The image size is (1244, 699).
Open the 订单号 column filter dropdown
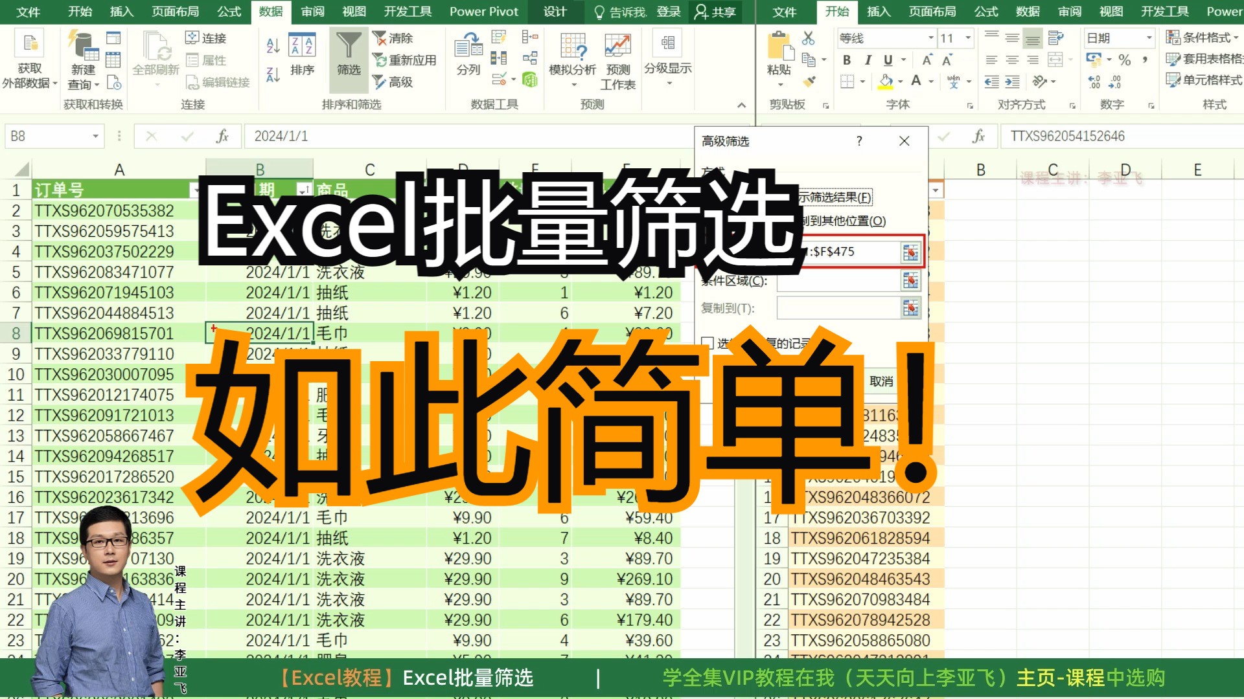(x=198, y=190)
